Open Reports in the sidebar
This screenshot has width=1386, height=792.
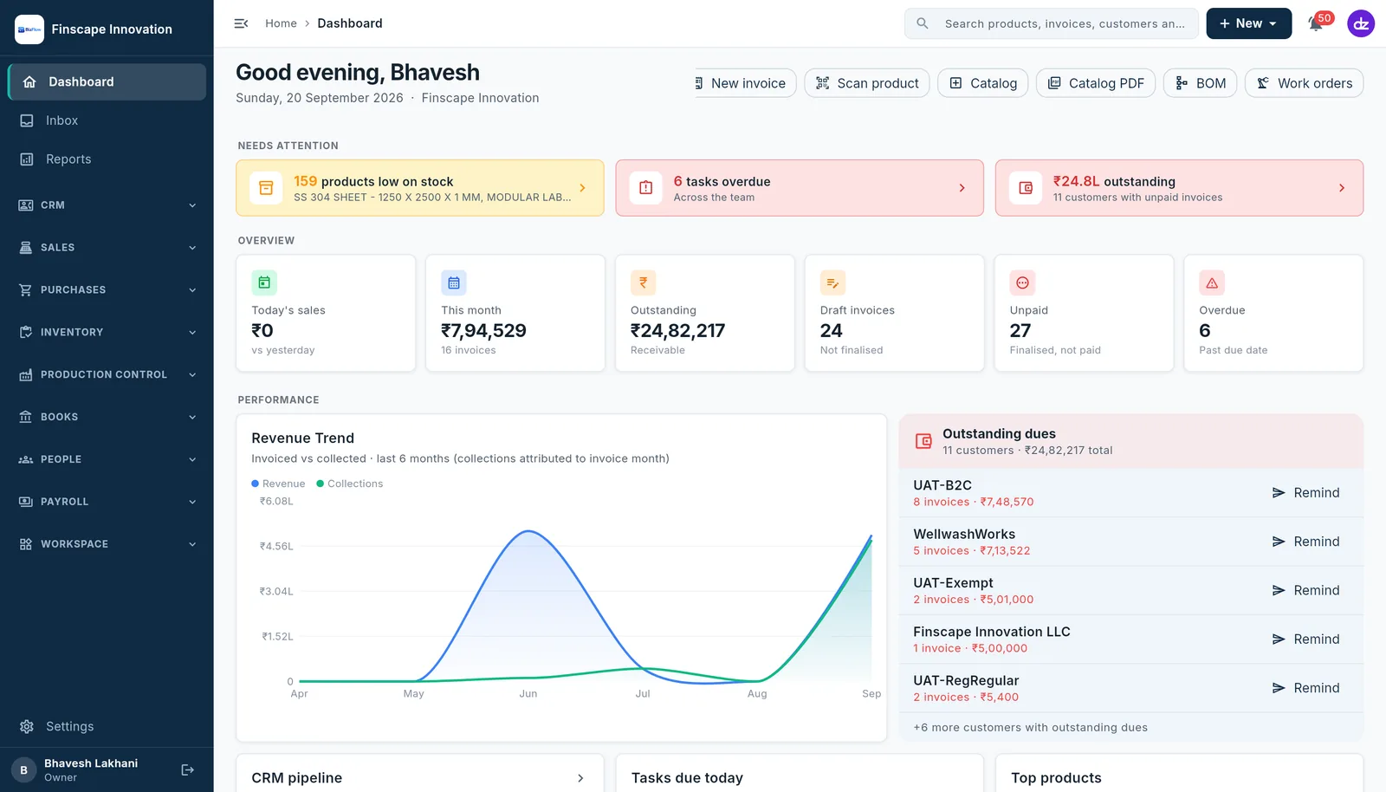(x=107, y=159)
